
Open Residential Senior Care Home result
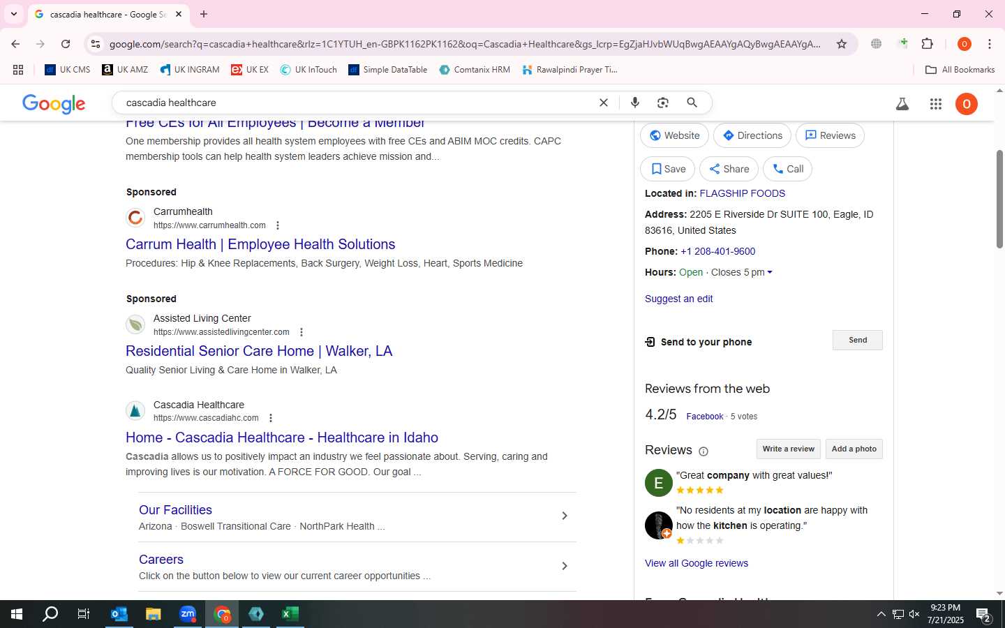point(259,351)
